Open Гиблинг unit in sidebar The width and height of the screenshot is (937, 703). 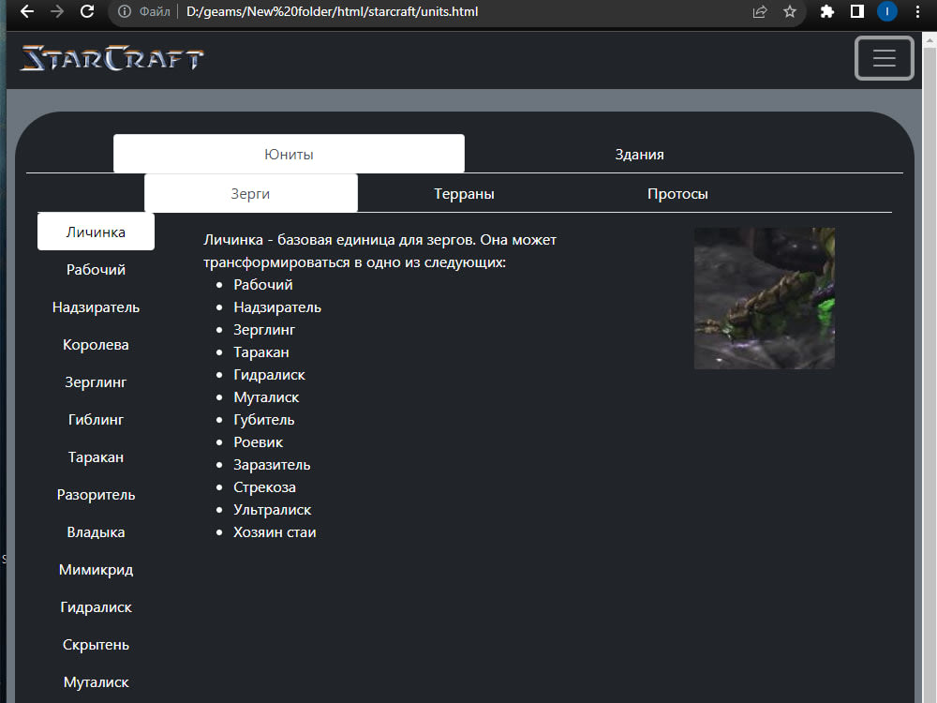(x=96, y=420)
